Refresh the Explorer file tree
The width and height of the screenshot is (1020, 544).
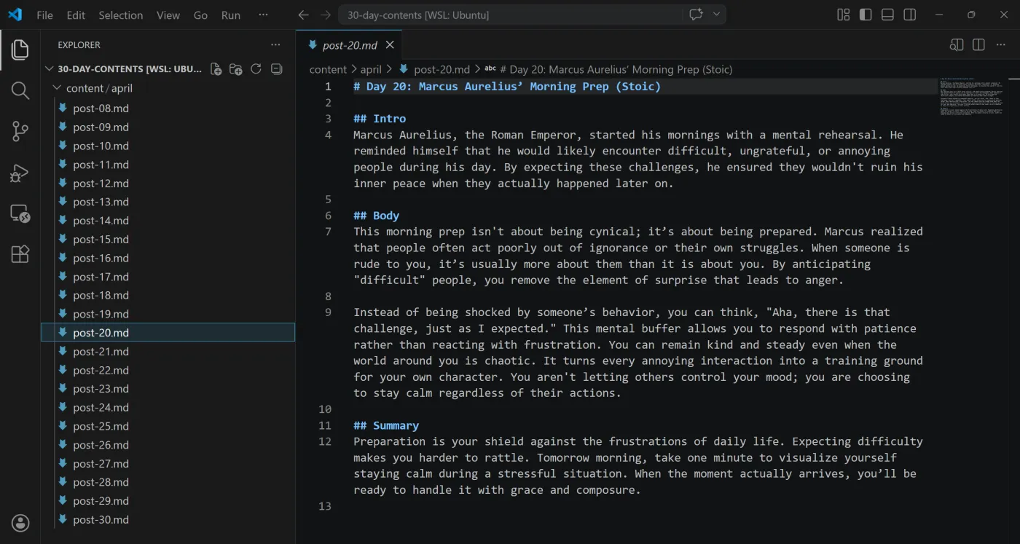(x=256, y=68)
